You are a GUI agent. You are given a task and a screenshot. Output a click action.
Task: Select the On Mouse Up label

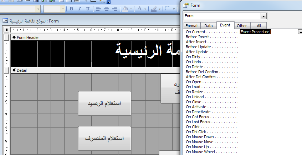(197, 147)
